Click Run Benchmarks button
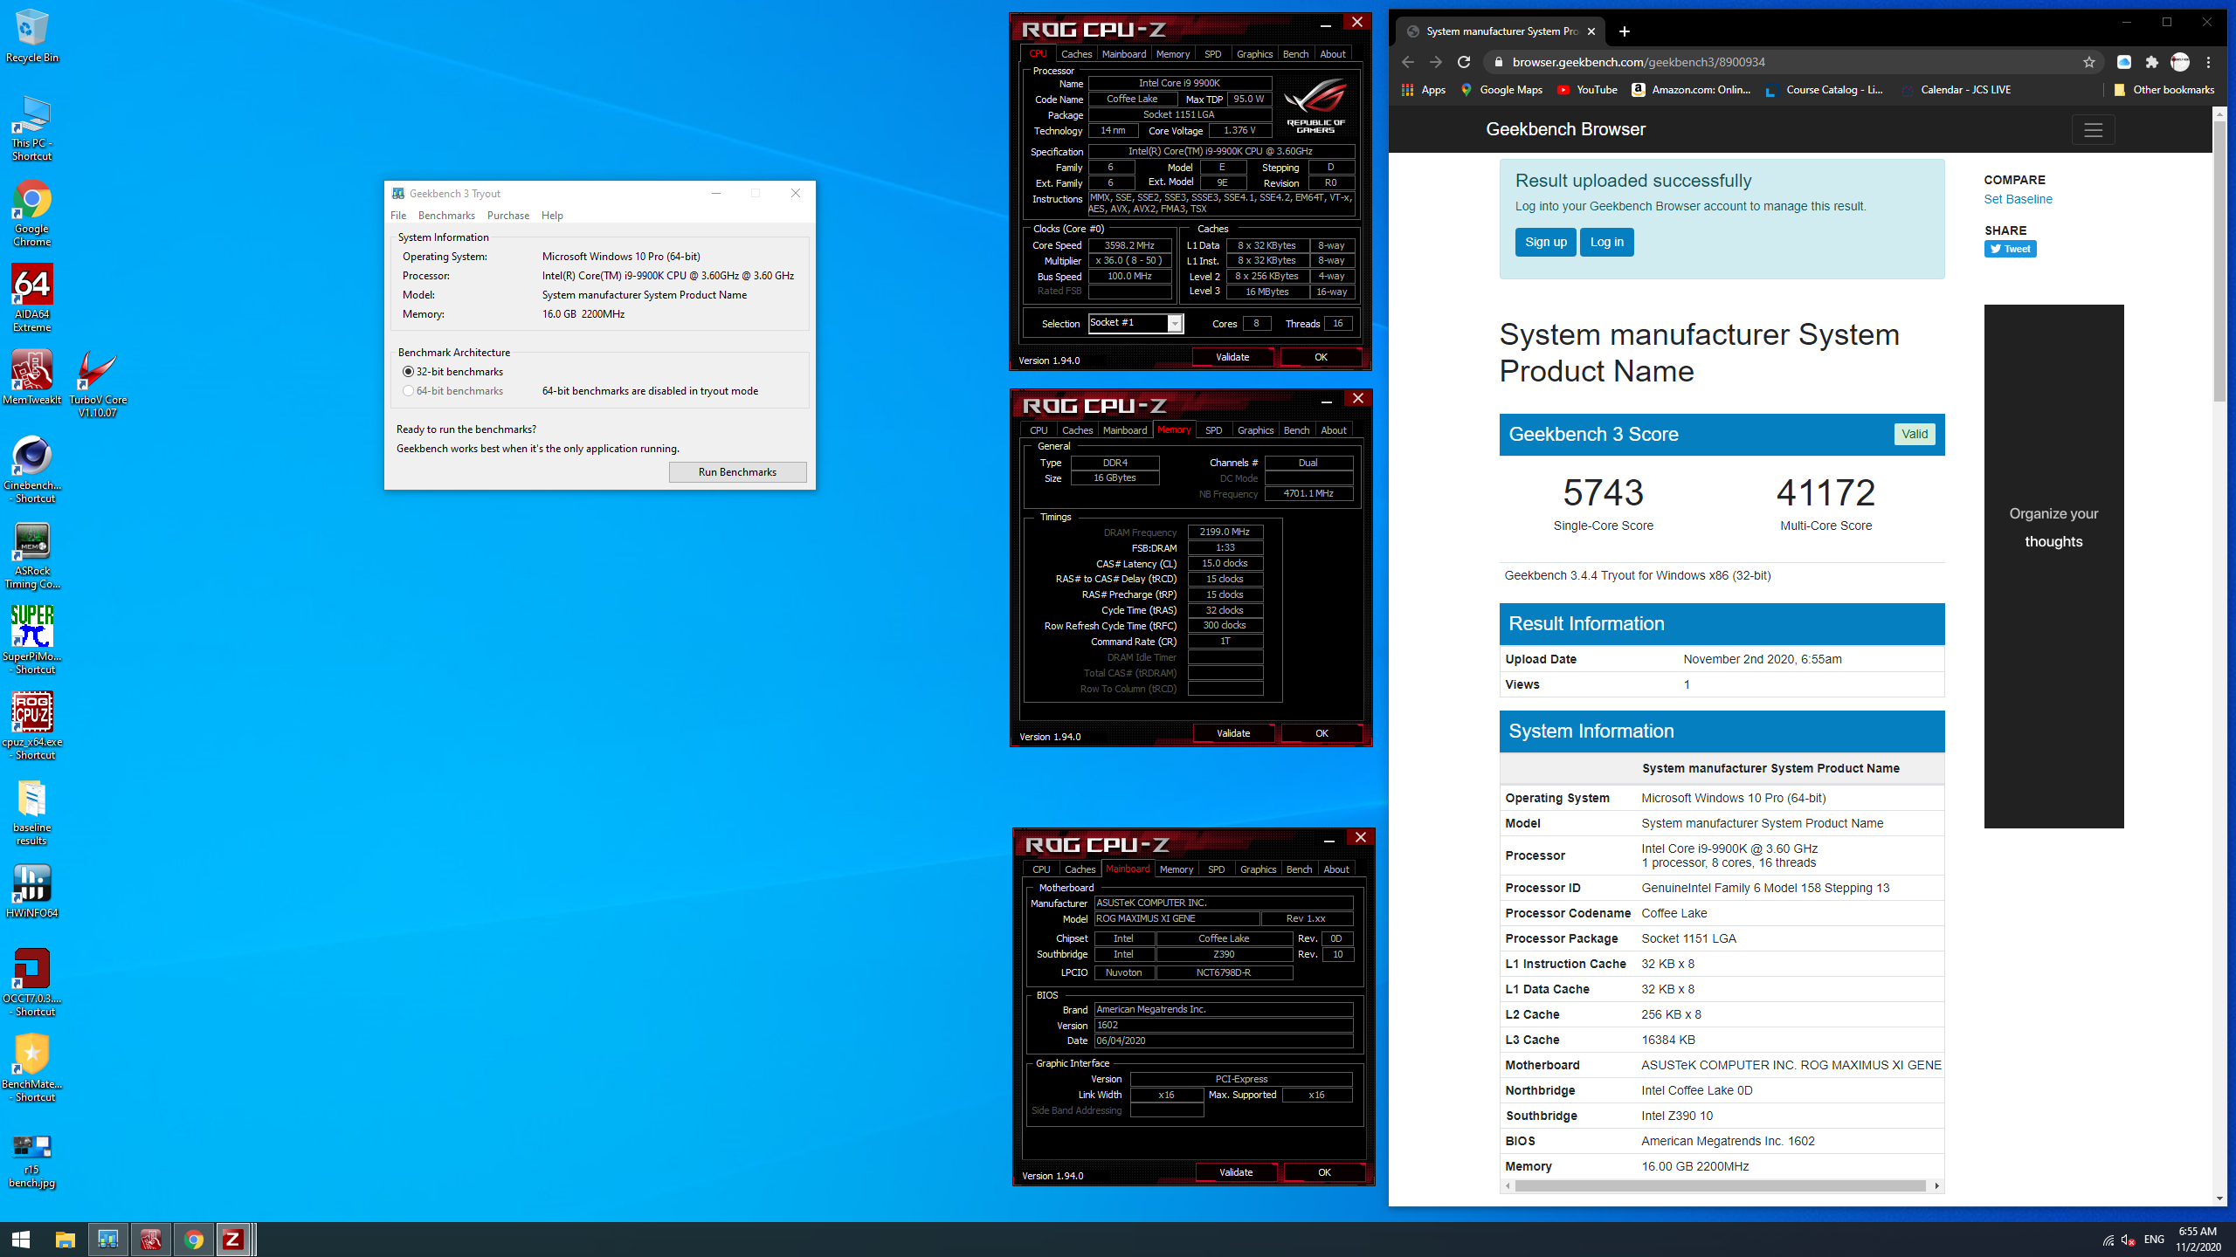Image resolution: width=2236 pixels, height=1257 pixels. 737,472
